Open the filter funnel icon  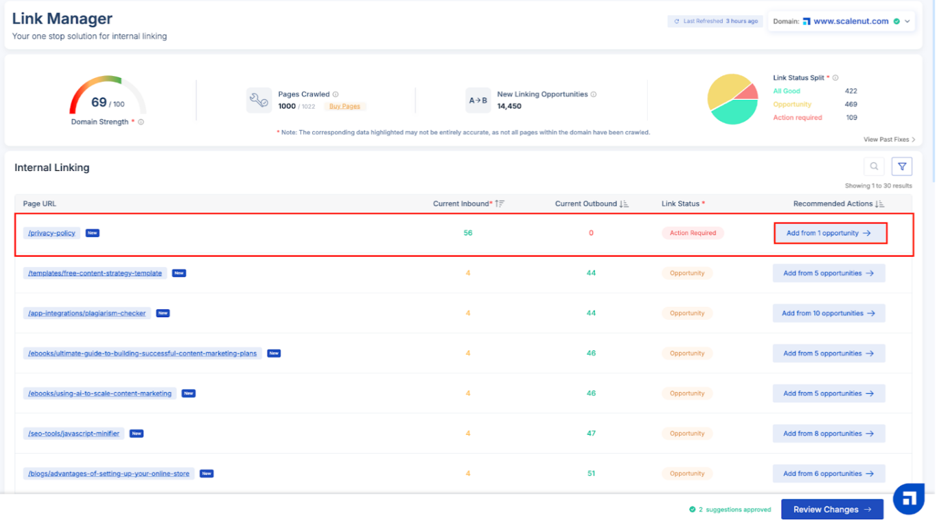(901, 167)
